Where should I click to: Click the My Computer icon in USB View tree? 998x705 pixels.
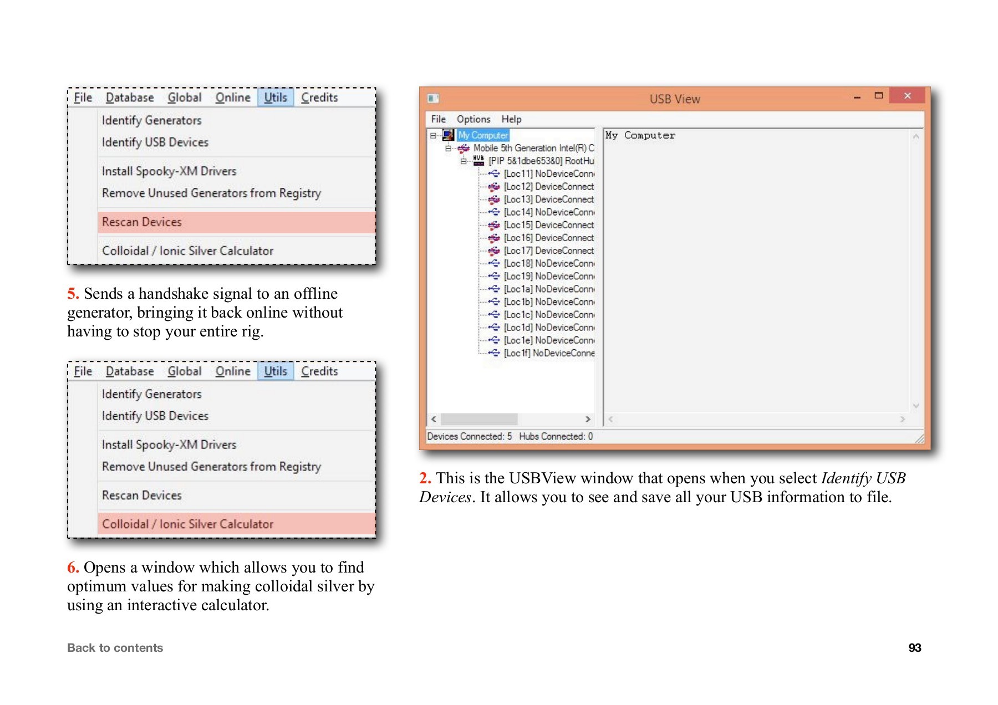point(449,135)
